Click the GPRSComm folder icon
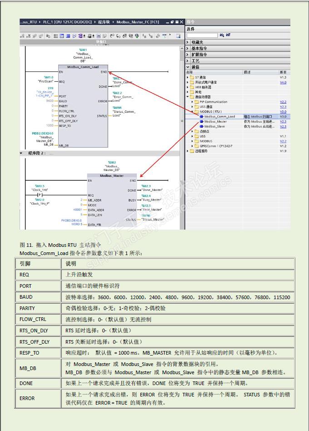Viewport: 309px width, 431px height. 197,146
